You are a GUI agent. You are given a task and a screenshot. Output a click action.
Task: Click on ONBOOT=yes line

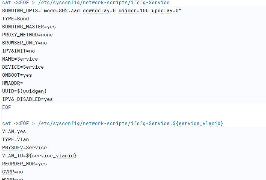tap(17, 75)
